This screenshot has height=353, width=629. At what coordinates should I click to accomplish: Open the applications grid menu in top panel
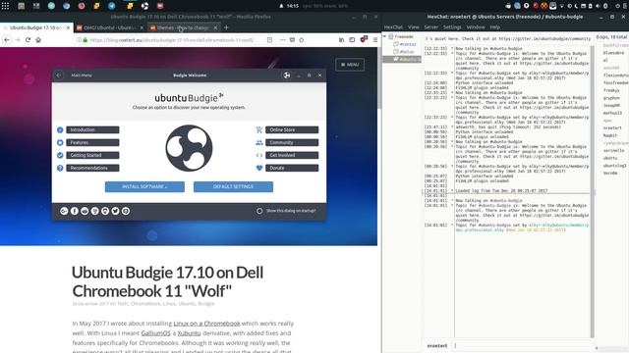tap(5, 6)
